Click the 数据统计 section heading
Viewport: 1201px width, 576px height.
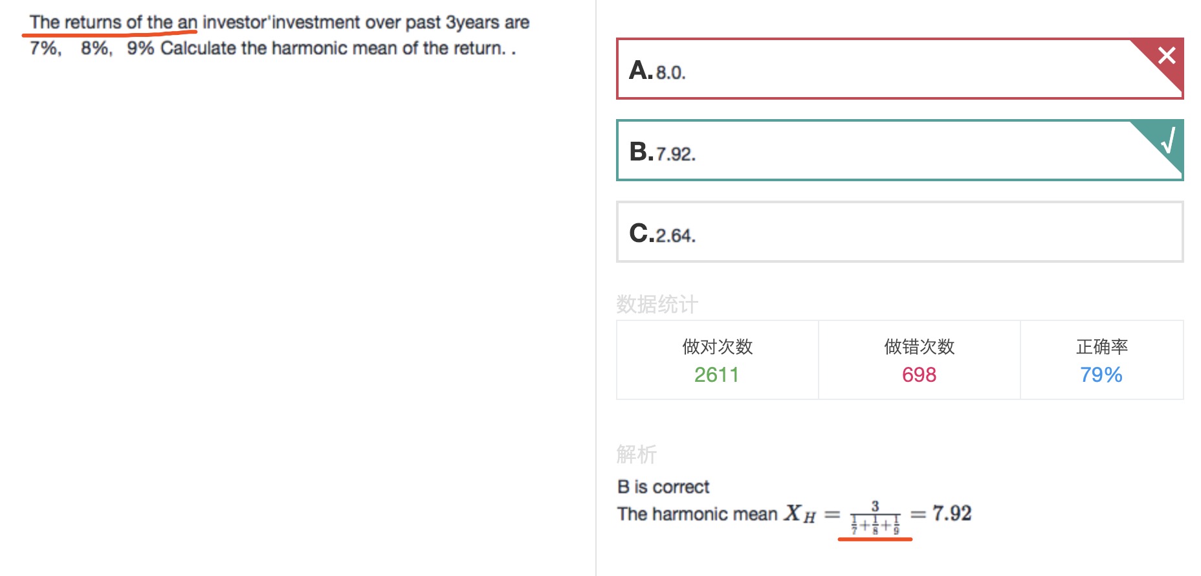pyautogui.click(x=657, y=304)
